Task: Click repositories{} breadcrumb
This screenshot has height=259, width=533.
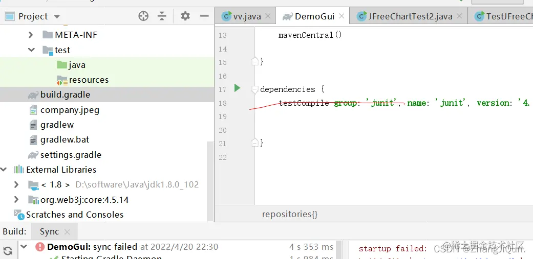Action: 290,214
